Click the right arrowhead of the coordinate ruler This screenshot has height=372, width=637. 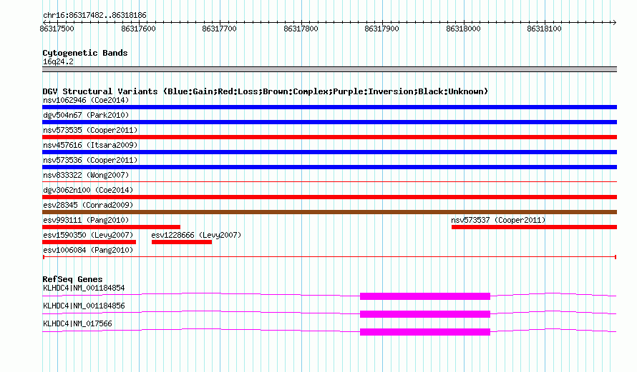coord(614,22)
